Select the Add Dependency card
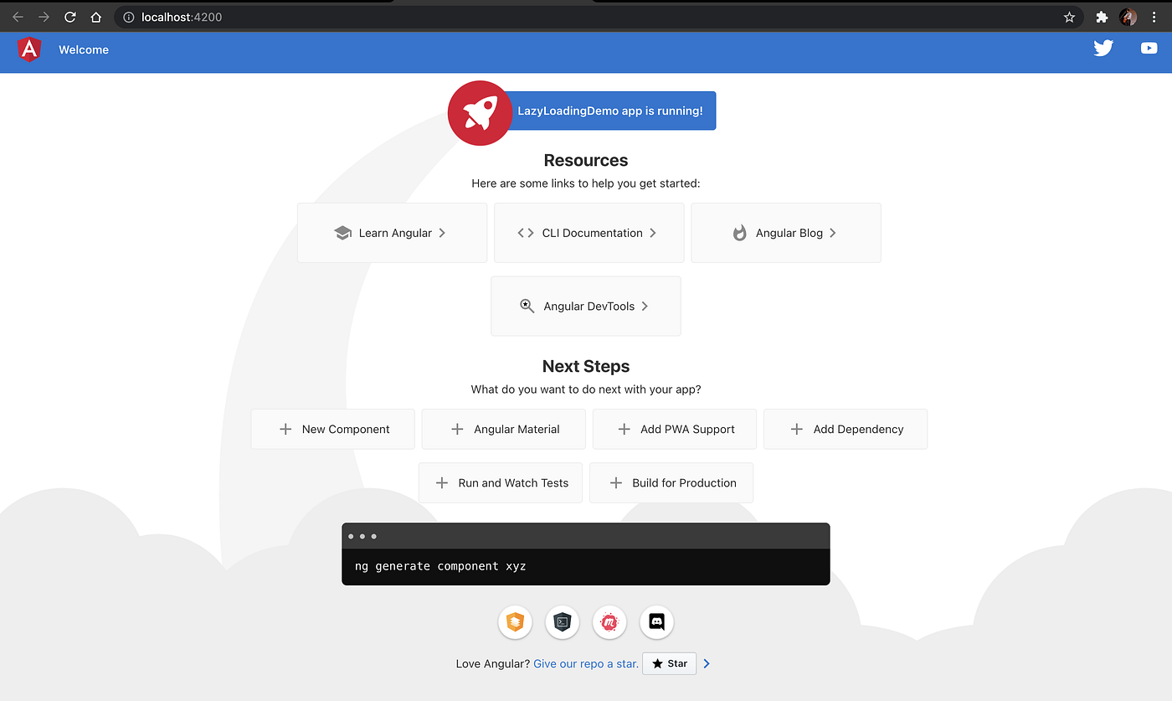The height and width of the screenshot is (701, 1172). (846, 429)
